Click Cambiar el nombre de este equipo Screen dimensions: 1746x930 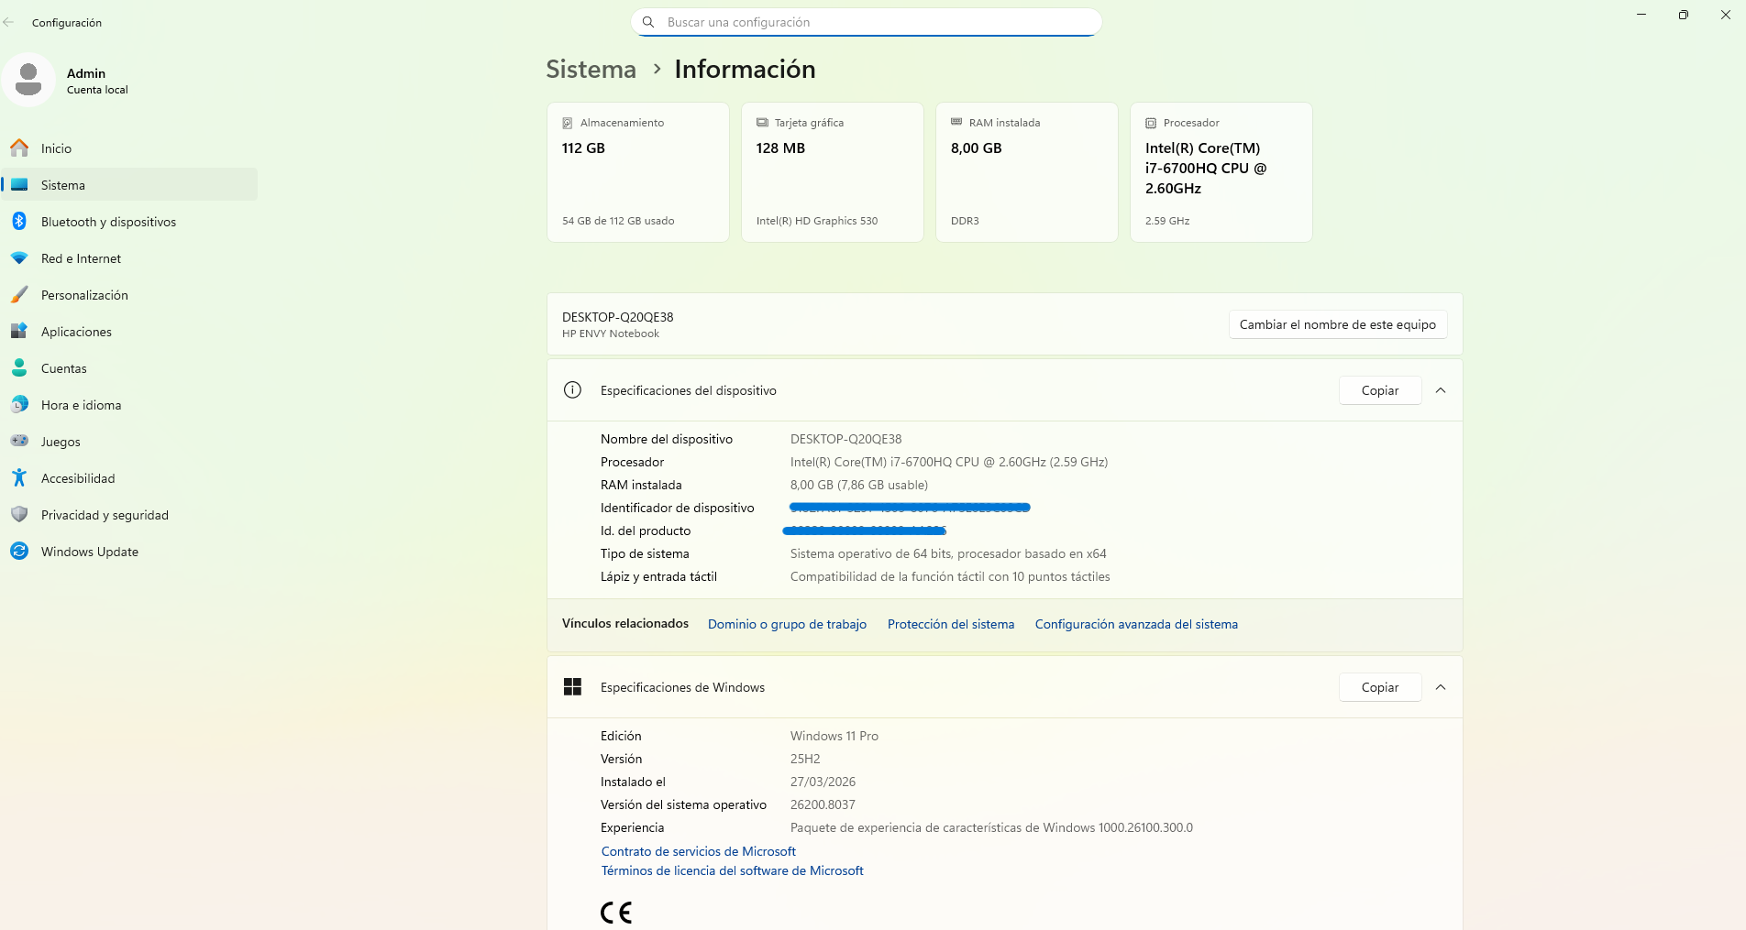pyautogui.click(x=1337, y=324)
